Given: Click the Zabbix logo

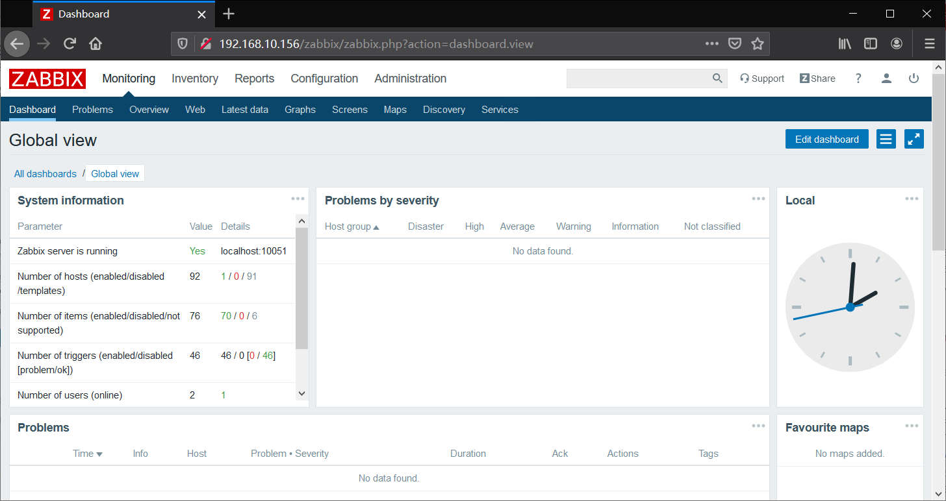Looking at the screenshot, I should pos(47,79).
